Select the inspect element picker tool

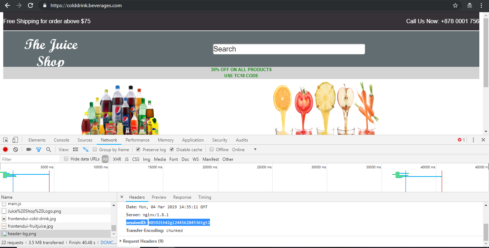[x=5, y=140]
